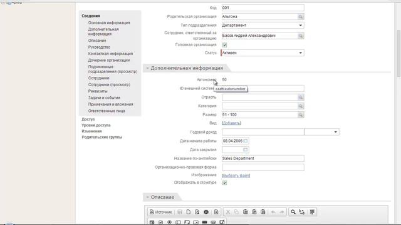
Task: Click the ID внешней системы input field
Action: (x=263, y=89)
